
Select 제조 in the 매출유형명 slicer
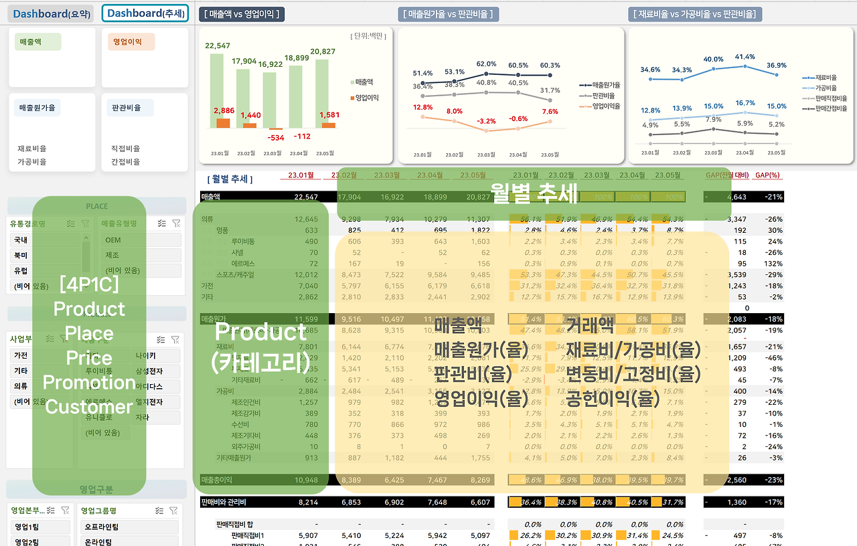coord(141,255)
